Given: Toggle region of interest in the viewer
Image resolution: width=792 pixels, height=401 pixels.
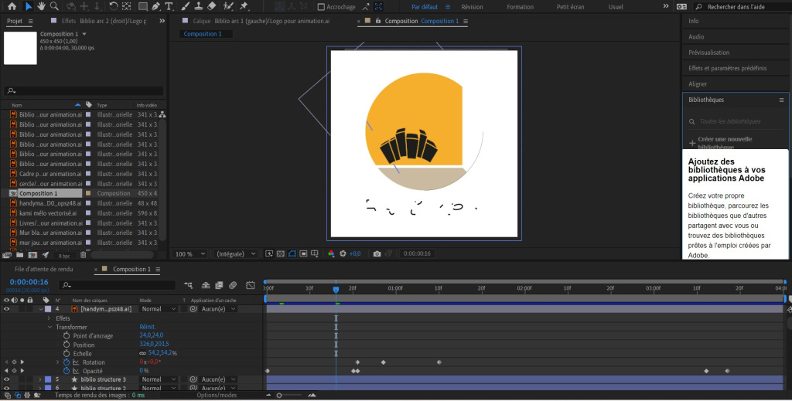Looking at the screenshot, I should coord(303,253).
